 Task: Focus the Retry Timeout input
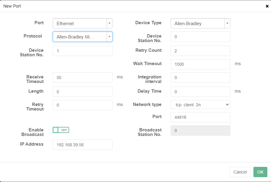[82, 105]
